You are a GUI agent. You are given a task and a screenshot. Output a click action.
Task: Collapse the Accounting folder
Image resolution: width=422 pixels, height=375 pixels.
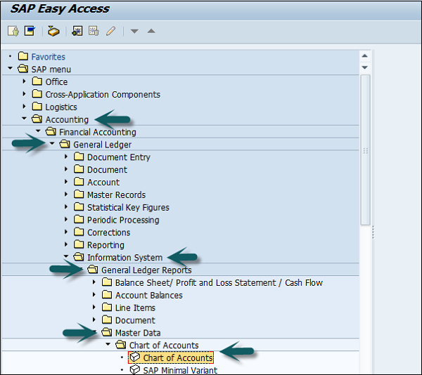click(24, 119)
